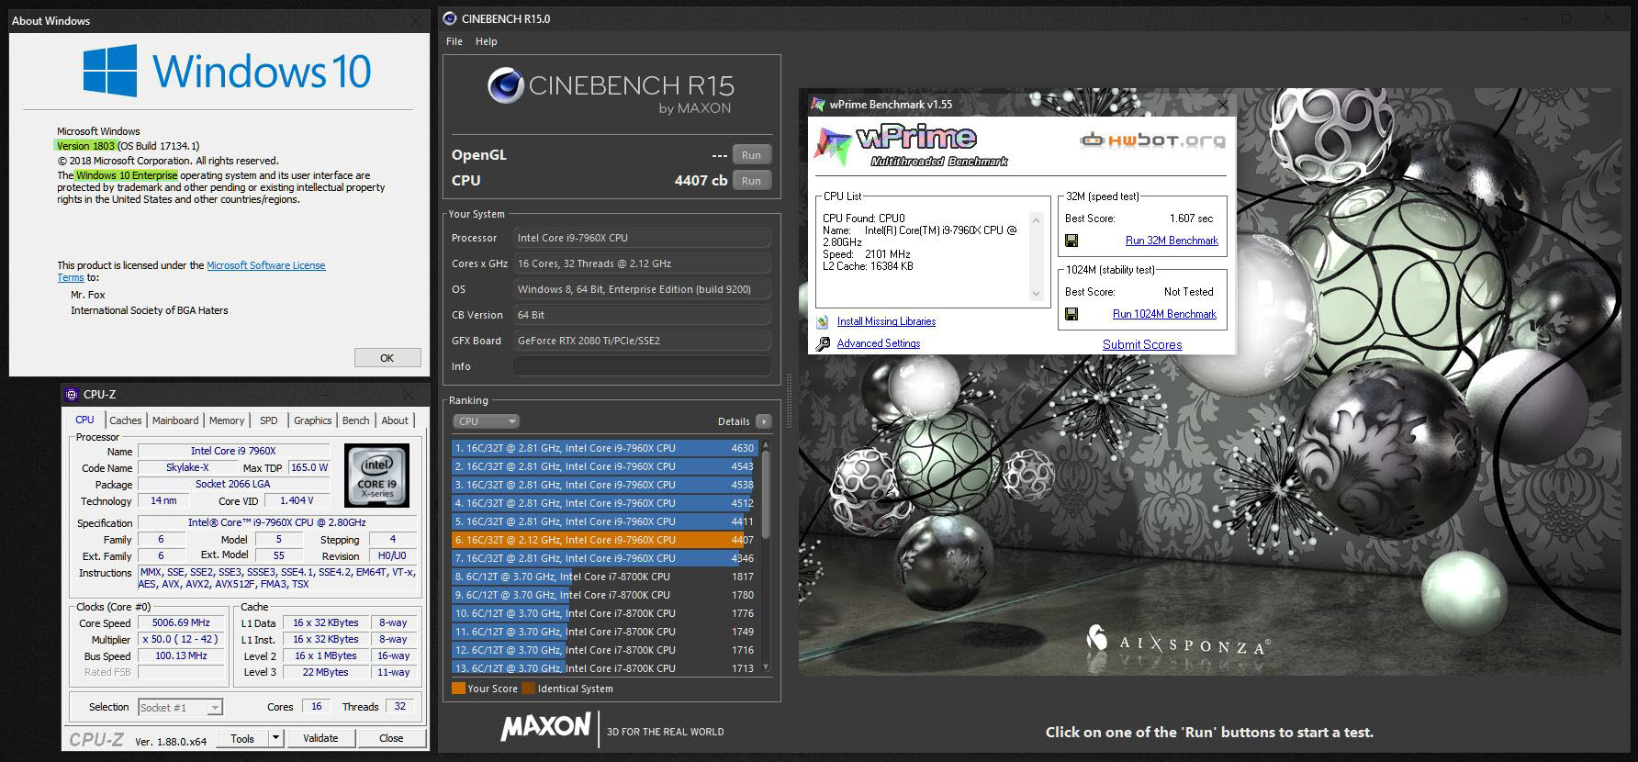Select ranking row 2 with score 4543
This screenshot has width=1638, height=762.
pyautogui.click(x=603, y=466)
